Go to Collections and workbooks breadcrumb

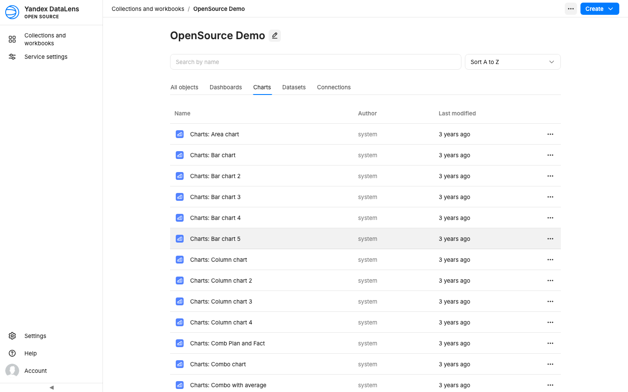[x=148, y=9]
